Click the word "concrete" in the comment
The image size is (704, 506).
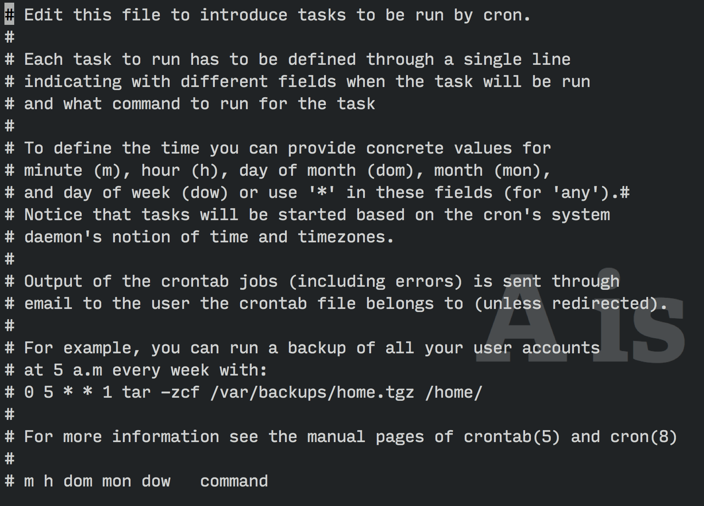[404, 148]
